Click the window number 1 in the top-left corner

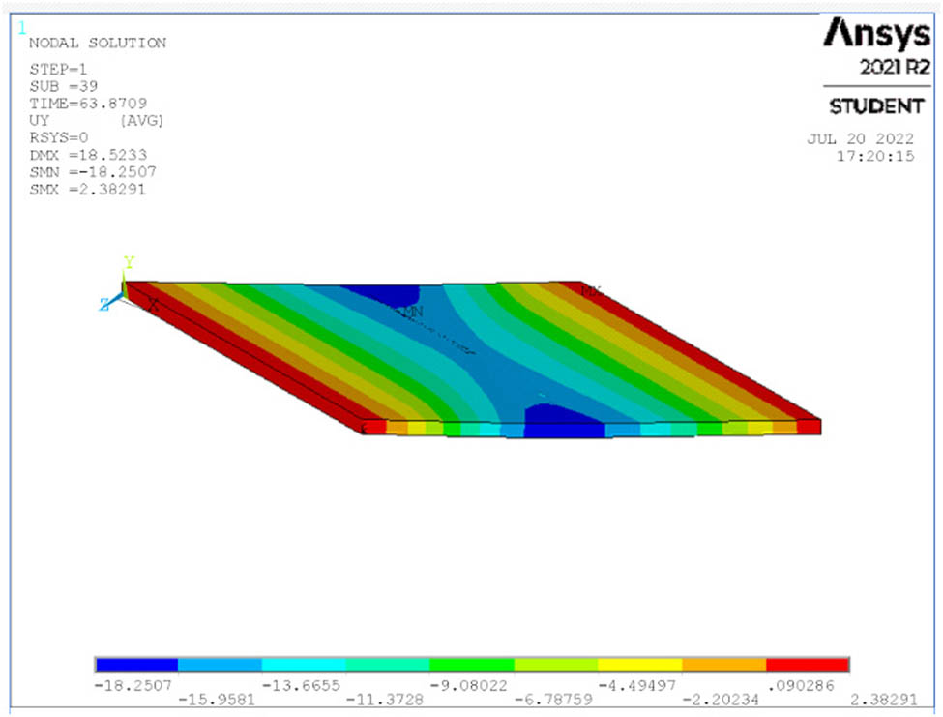22,28
